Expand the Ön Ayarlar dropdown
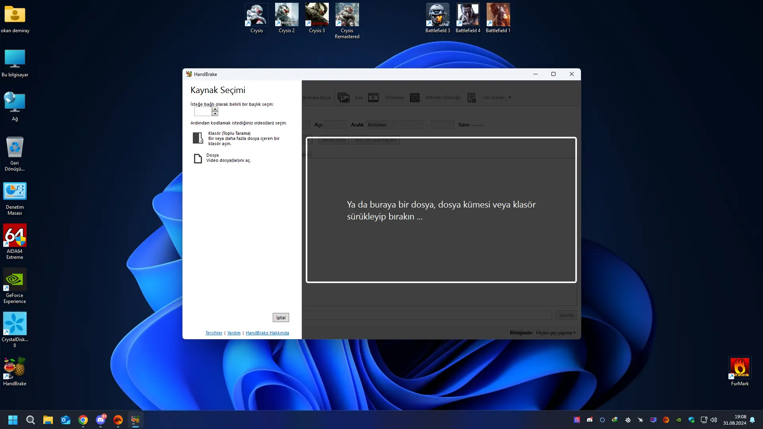Screen dimensions: 763x429 (497, 97)
